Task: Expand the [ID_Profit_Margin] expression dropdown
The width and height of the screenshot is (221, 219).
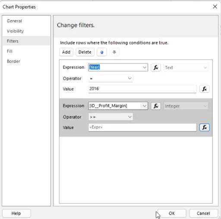Action: click(145, 106)
